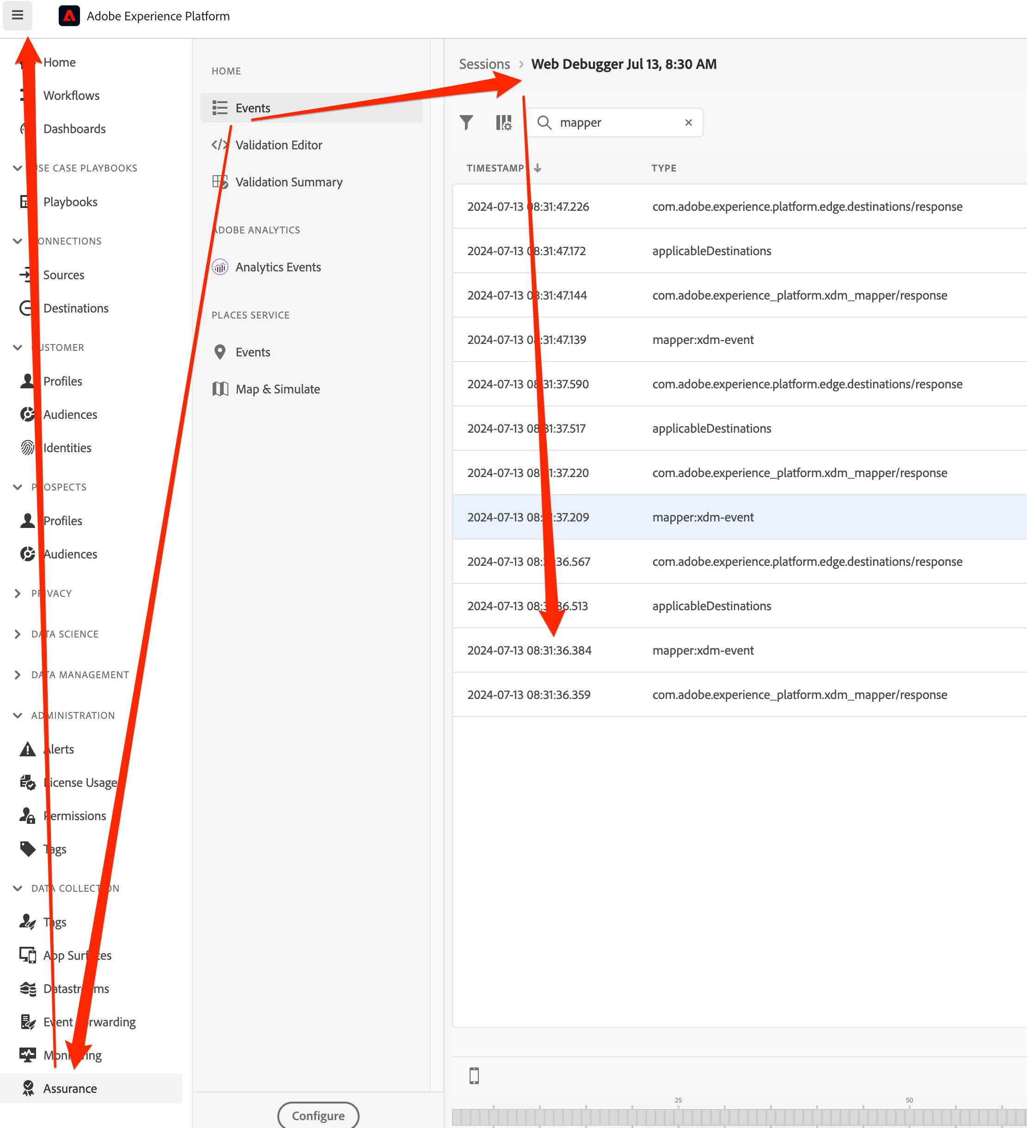Expand the Data Science section
Screen dimensions: 1027x1128
[18, 634]
